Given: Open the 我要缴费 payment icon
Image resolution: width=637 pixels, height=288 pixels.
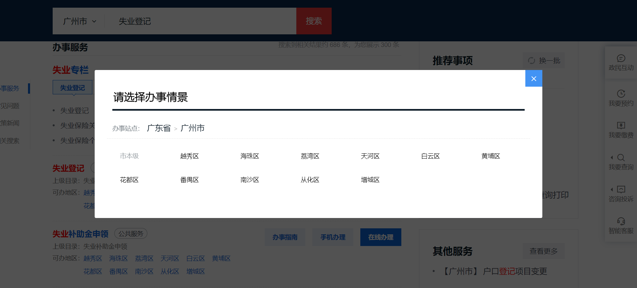Looking at the screenshot, I should [621, 125].
